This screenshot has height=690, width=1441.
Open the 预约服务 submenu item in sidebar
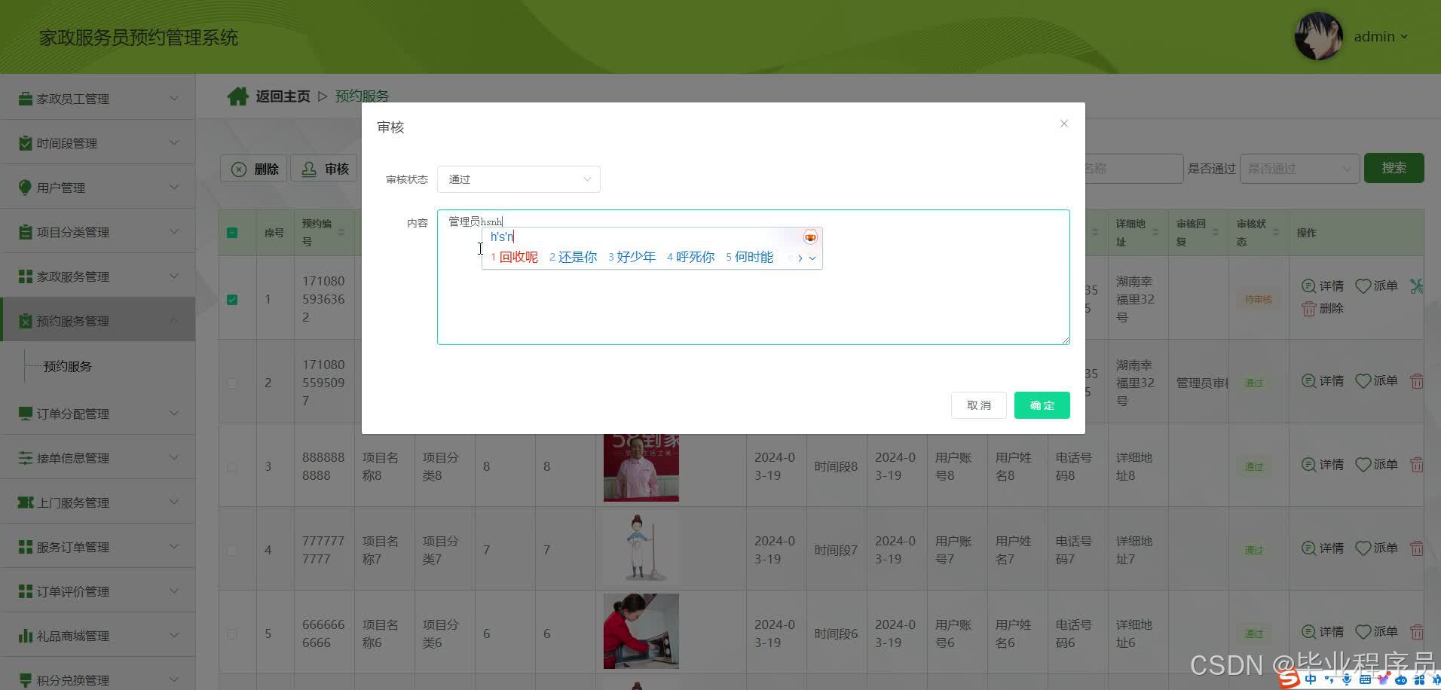(67, 367)
